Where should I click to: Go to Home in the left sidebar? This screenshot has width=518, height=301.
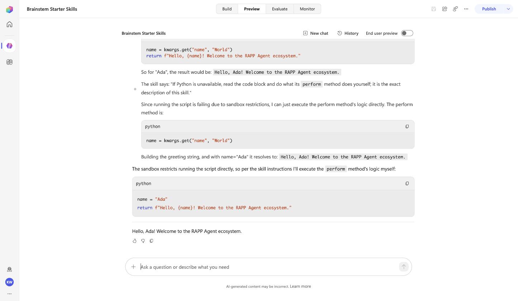tap(9, 24)
